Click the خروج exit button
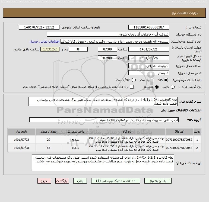 tap(44, 181)
